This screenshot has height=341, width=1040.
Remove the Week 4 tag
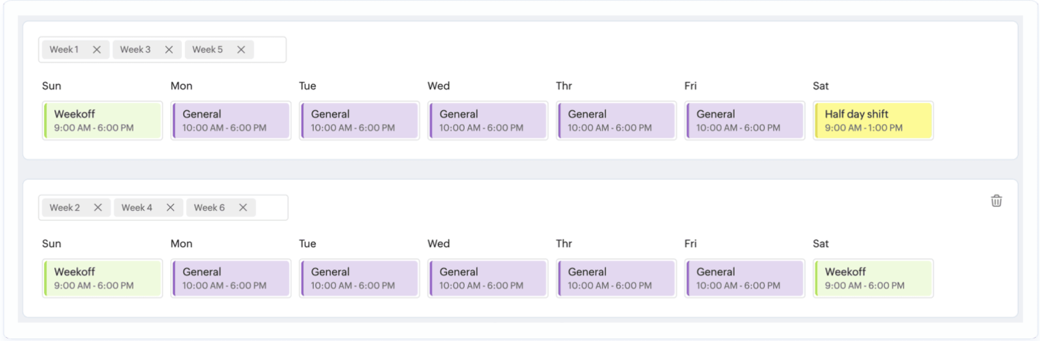coord(170,208)
